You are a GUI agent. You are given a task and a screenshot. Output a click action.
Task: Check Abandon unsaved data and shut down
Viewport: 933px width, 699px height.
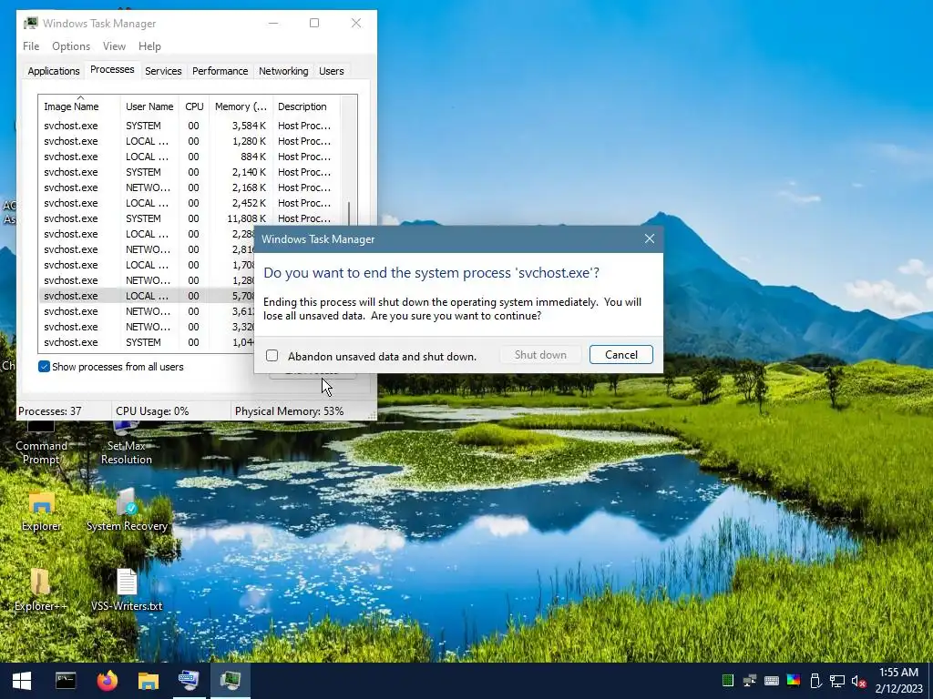click(272, 356)
